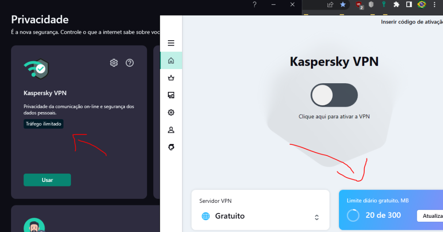The width and height of the screenshot is (443, 232).
Task: Open the premium crown icon in sidebar
Action: pyautogui.click(x=171, y=77)
